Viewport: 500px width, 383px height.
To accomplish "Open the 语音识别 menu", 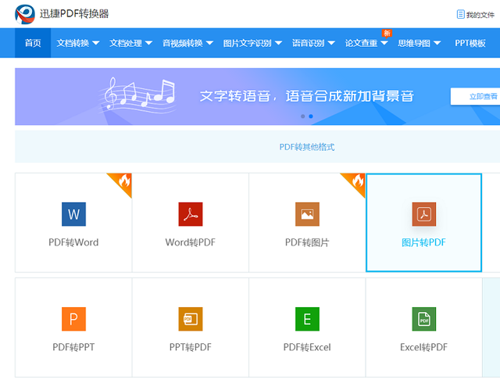I will tap(309, 43).
